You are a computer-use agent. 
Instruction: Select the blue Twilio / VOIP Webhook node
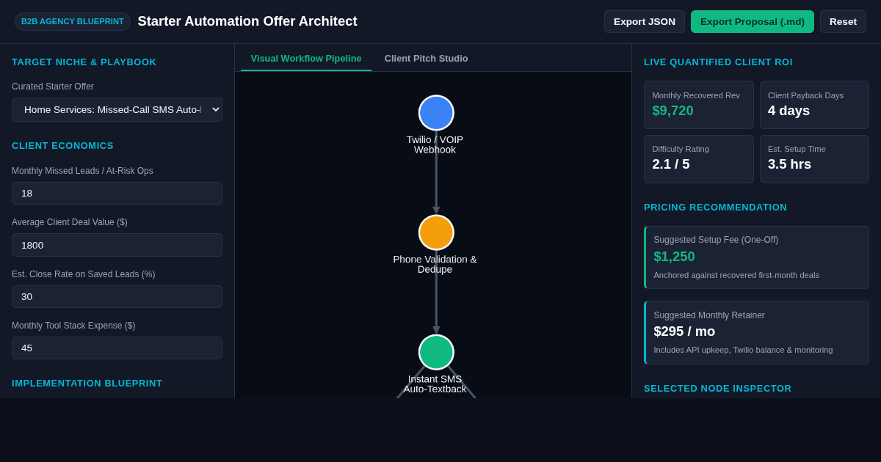tap(436, 113)
